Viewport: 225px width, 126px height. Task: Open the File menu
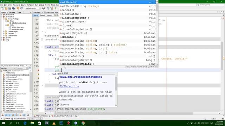coord(2,5)
